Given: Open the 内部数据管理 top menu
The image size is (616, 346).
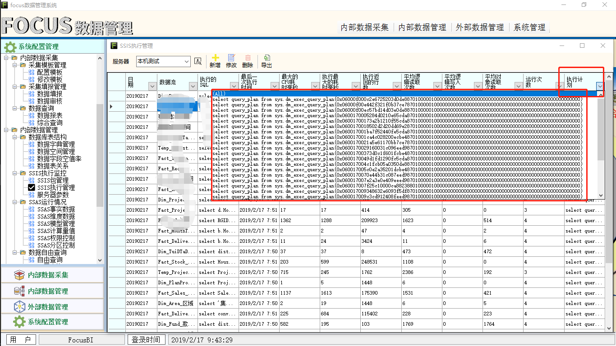Looking at the screenshot, I should pos(423,27).
